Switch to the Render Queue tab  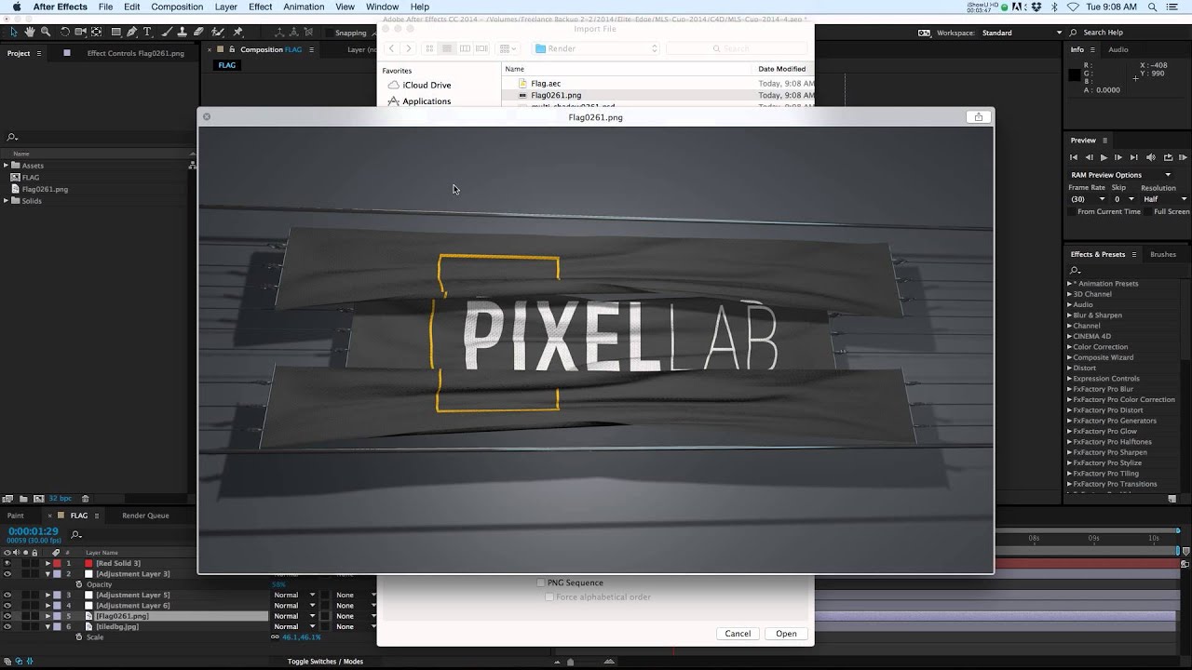point(145,516)
